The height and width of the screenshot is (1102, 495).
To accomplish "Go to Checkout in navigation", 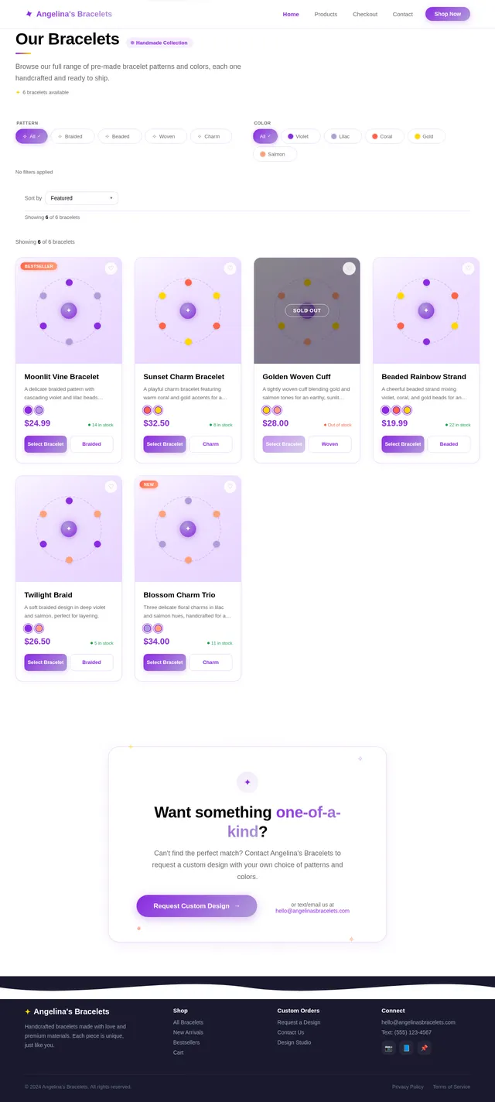I will click(365, 14).
